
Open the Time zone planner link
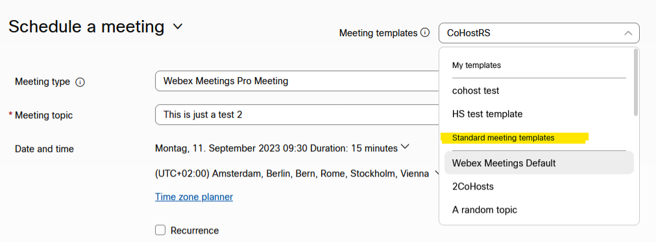tap(194, 197)
